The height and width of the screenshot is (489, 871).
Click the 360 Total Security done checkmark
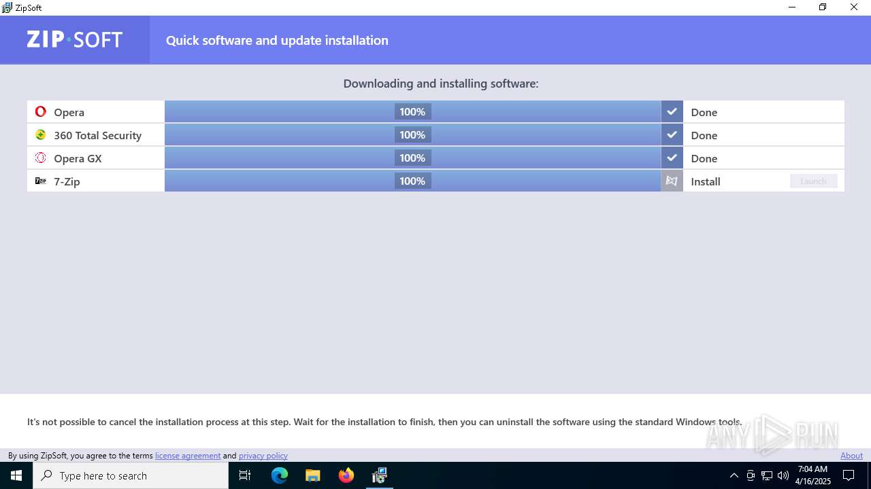click(672, 134)
